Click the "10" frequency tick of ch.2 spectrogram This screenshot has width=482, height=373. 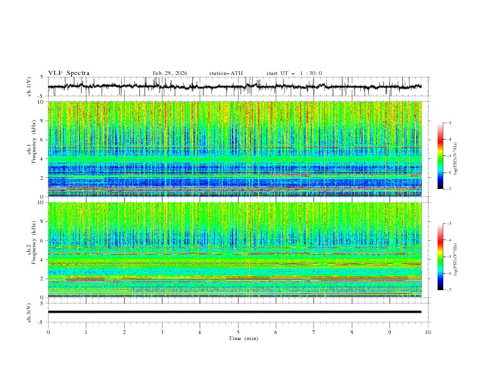pos(41,202)
